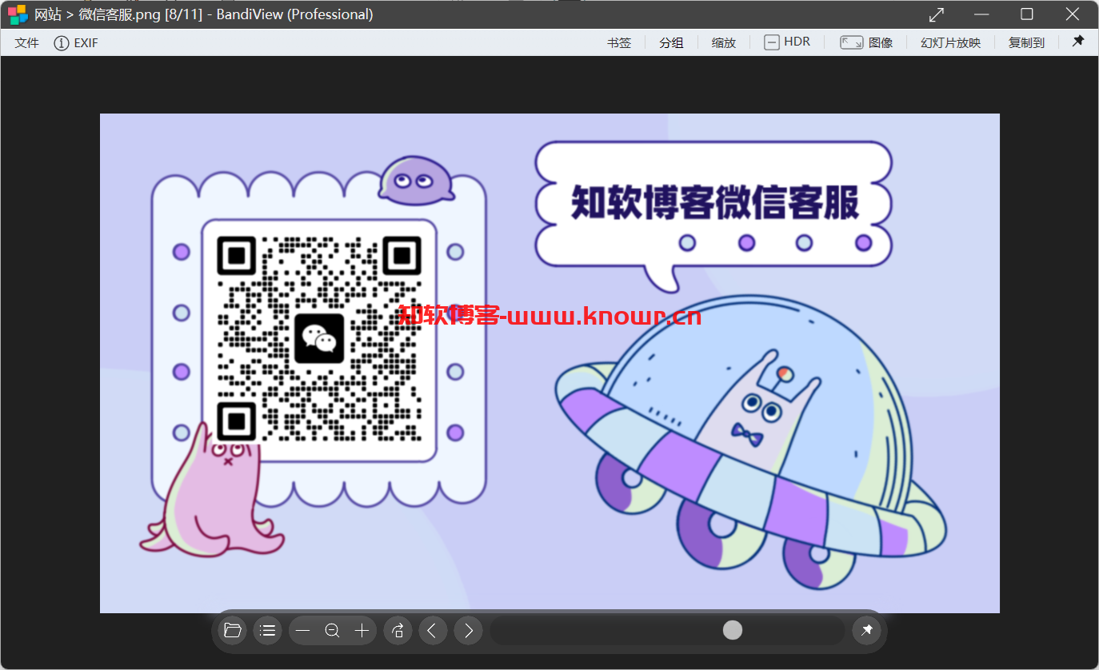Go to the previous image
The image size is (1099, 670).
pyautogui.click(x=433, y=631)
